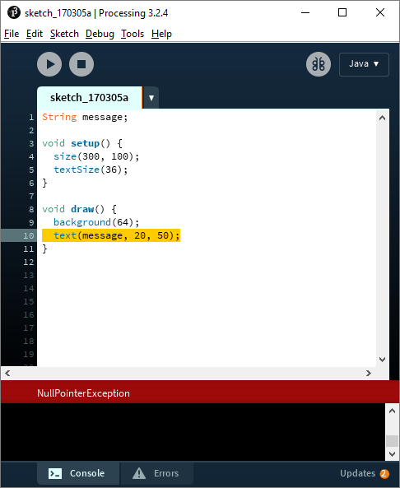This screenshot has height=488, width=400.
Task: Click the console scrollbar thumb
Action: click(392, 441)
